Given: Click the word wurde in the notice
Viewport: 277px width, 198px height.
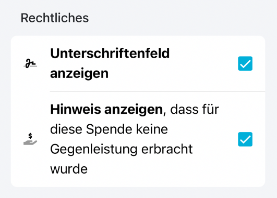Looking at the screenshot, I should pos(69,169).
